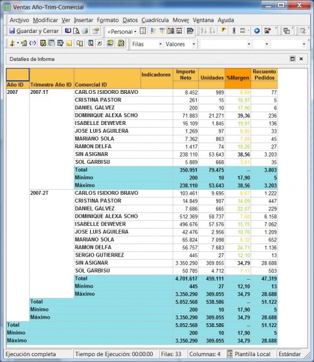Click the column-grid icon left of the calendar-grid icon
This screenshot has width=314, height=362.
pyautogui.click(x=171, y=30)
